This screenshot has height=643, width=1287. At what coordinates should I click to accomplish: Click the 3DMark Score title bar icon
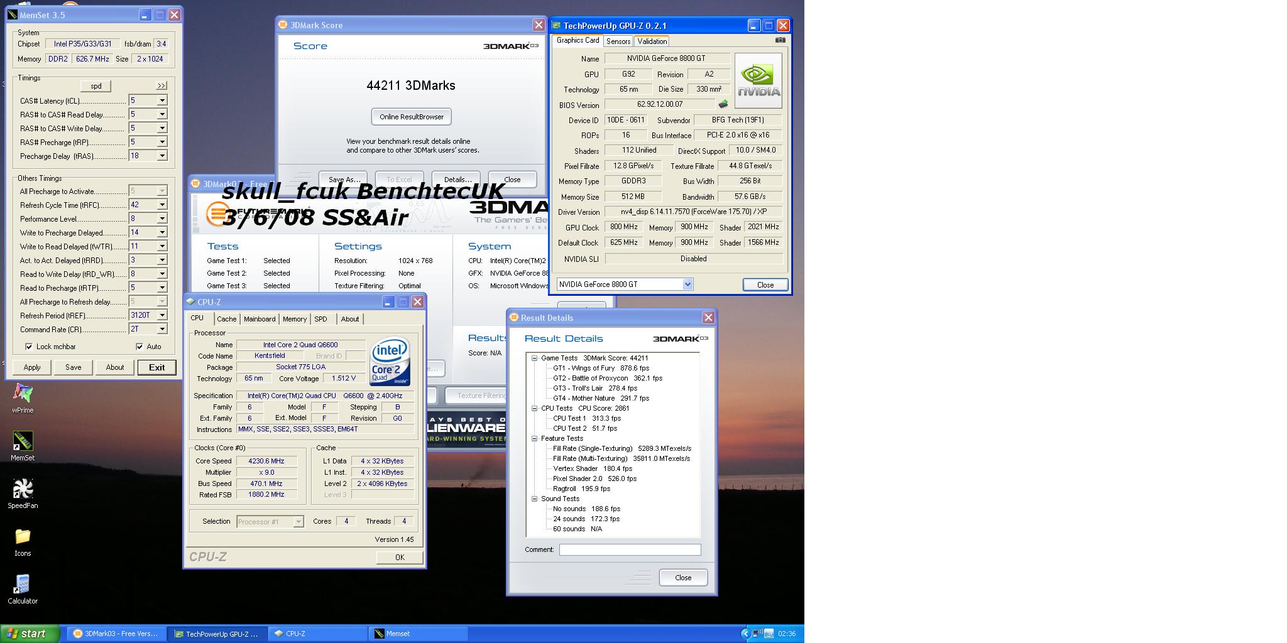tap(283, 25)
